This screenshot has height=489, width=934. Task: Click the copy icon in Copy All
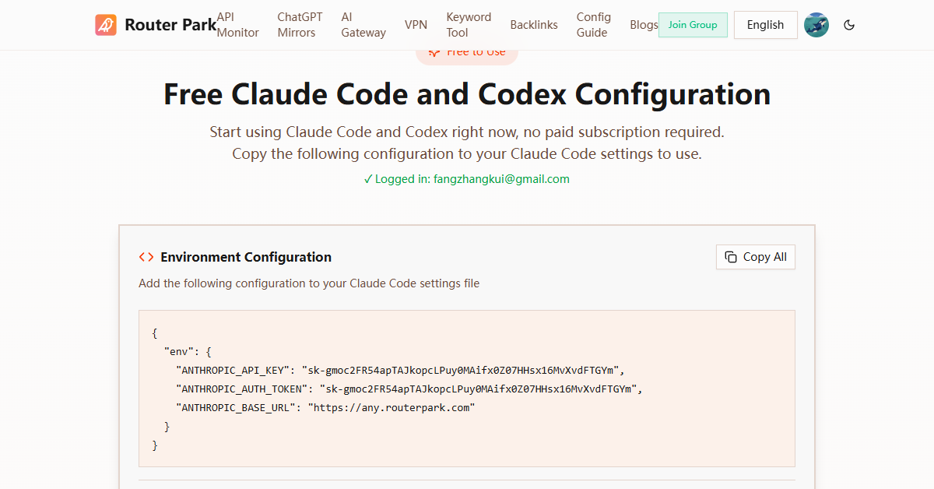pos(730,257)
